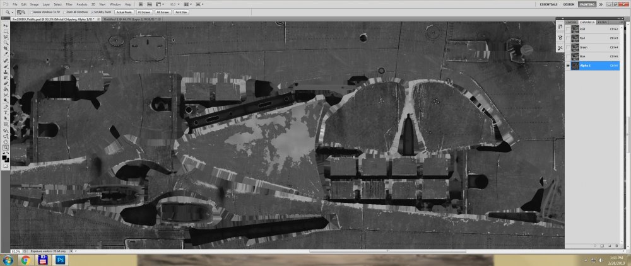The image size is (631, 266).
Task: Select the Clone Stamp tool
Action: click(x=6, y=72)
